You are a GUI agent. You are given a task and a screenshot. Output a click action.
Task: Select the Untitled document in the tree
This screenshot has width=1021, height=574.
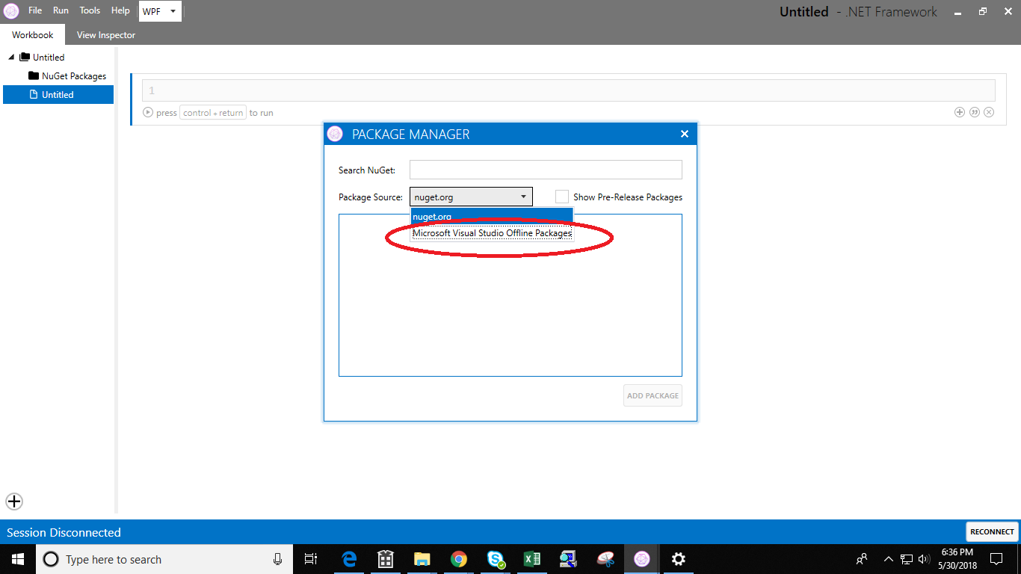(58, 94)
